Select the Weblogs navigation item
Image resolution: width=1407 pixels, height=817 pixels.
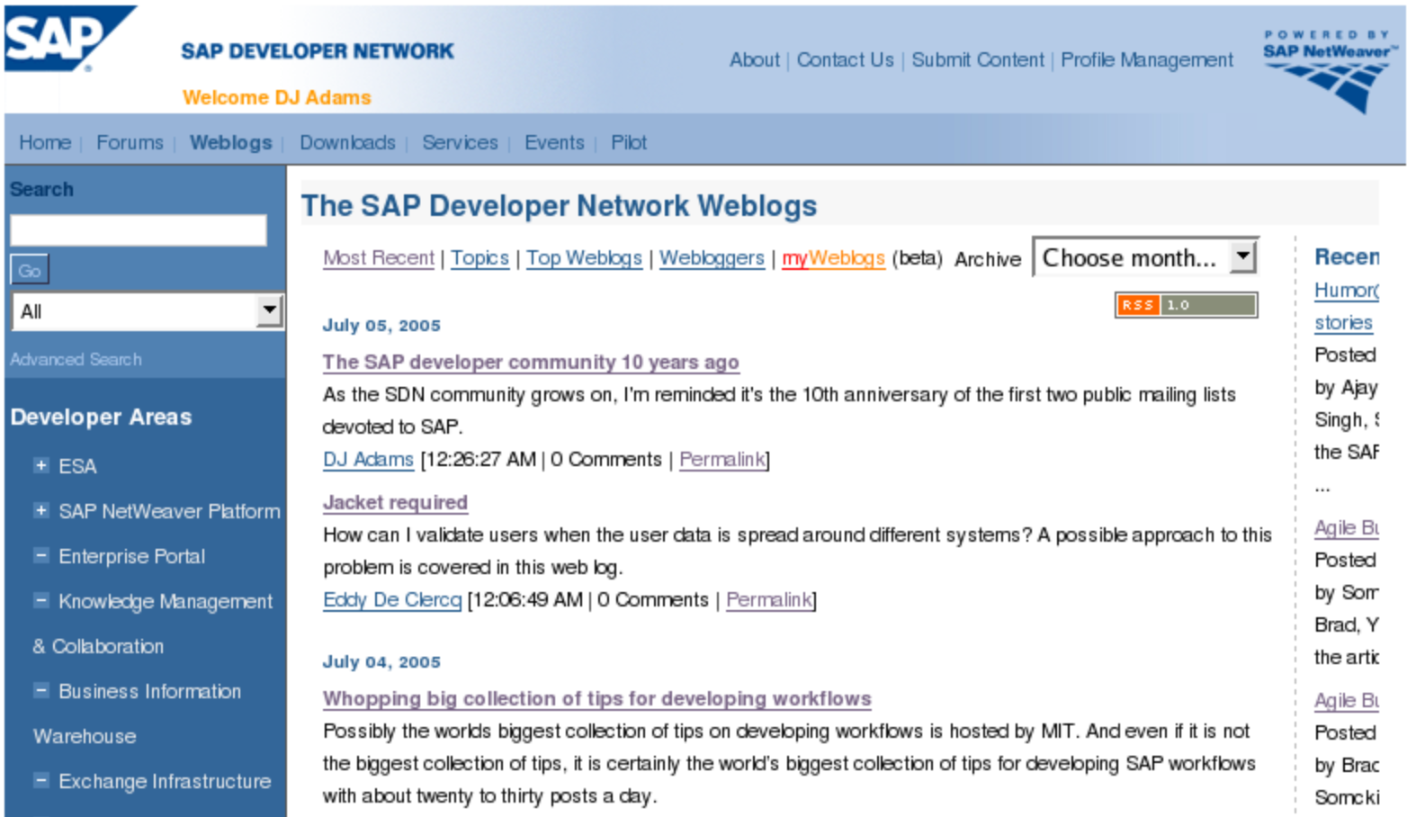[x=230, y=142]
